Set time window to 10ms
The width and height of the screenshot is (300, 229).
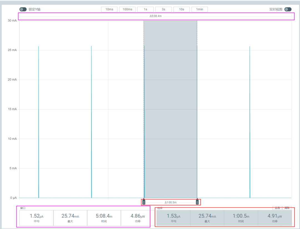click(x=109, y=9)
